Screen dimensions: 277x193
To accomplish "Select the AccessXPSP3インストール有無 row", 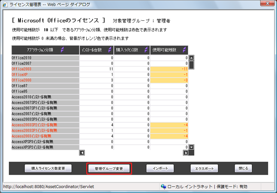I will [x=100, y=142].
